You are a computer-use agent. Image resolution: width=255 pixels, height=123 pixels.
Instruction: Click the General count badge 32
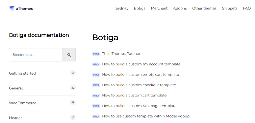click(x=73, y=88)
